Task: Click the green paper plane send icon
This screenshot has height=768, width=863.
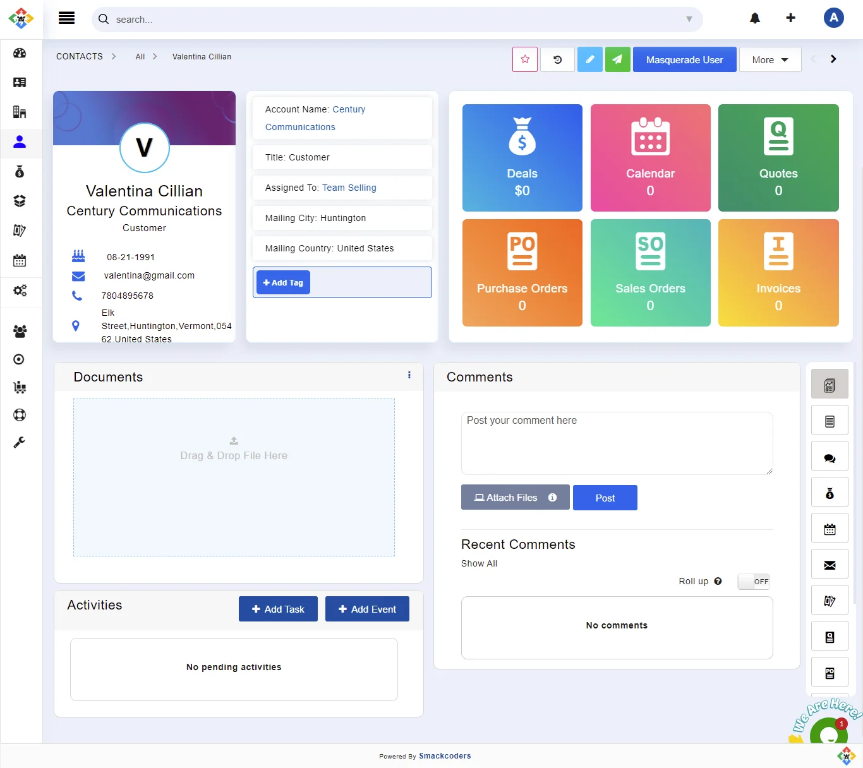Action: point(617,59)
